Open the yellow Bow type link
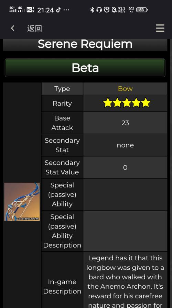Image resolution: width=172 pixels, height=308 pixels. (125, 89)
